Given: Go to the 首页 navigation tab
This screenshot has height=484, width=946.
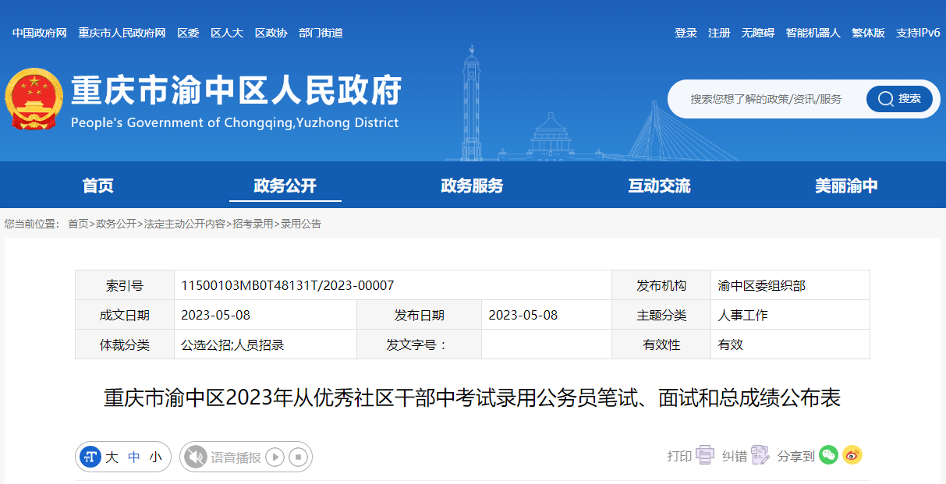Looking at the screenshot, I should point(98,185).
